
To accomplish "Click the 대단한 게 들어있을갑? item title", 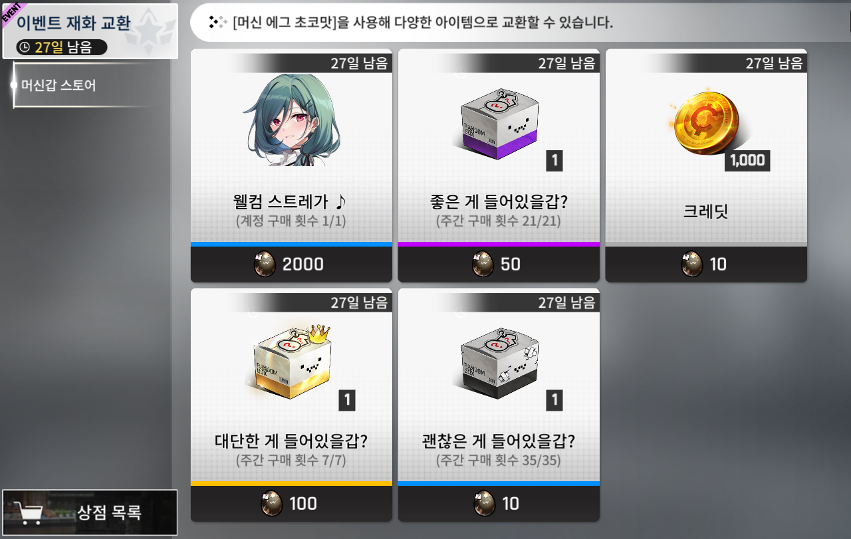I will tap(291, 441).
